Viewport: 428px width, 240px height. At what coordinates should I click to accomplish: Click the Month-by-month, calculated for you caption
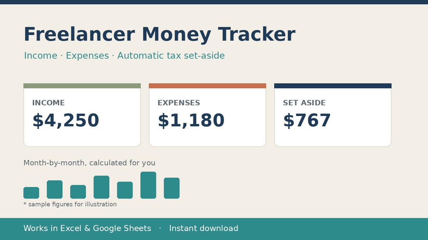tap(89, 163)
